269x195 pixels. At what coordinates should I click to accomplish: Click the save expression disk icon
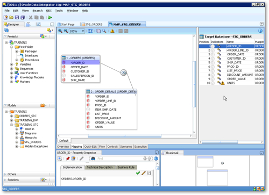click(149, 173)
